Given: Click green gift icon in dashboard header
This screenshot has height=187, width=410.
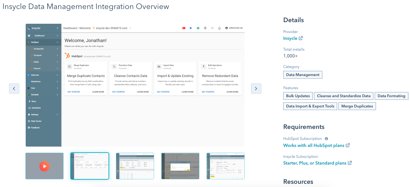Looking at the screenshot, I should [x=198, y=28].
